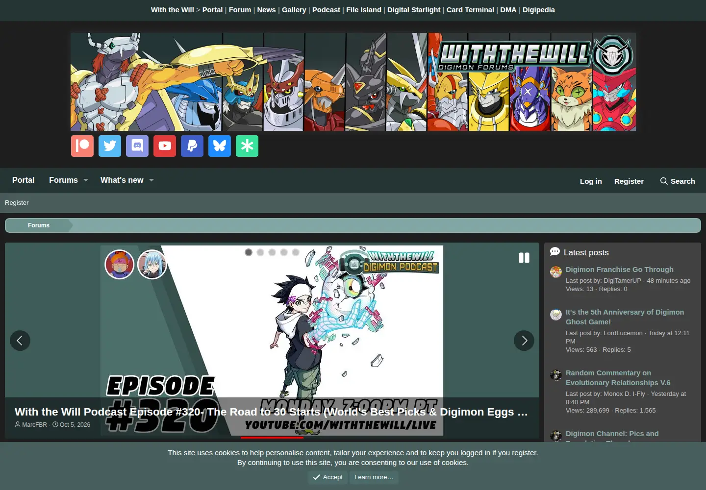Open the Discord social icon

tap(137, 146)
